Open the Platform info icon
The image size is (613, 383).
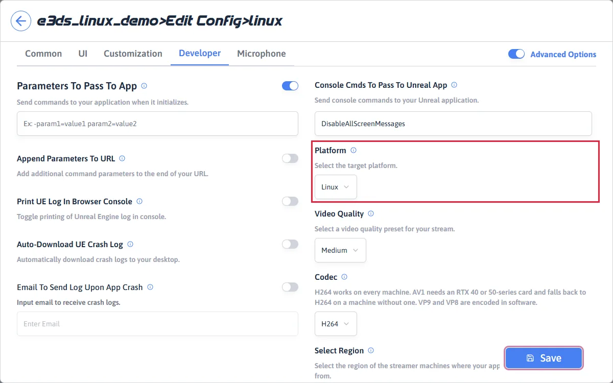coord(353,150)
